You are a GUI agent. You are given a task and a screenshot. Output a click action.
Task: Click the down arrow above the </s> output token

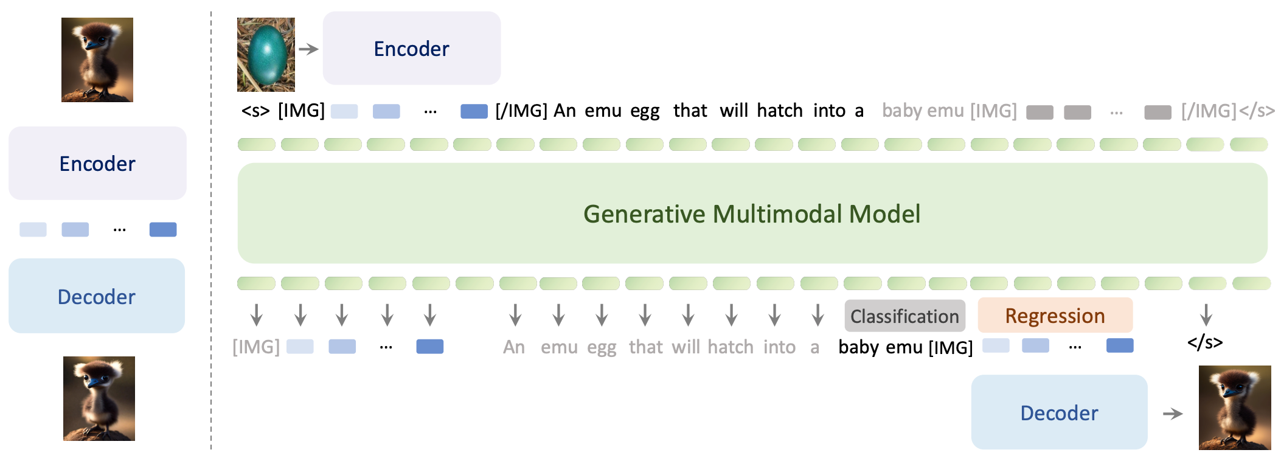[x=1206, y=315]
